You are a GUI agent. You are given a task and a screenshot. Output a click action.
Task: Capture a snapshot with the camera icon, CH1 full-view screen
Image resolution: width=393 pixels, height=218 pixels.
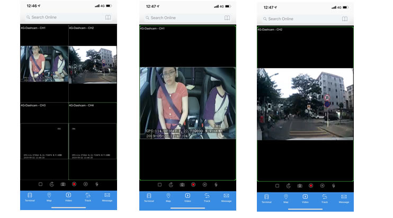(x=182, y=185)
